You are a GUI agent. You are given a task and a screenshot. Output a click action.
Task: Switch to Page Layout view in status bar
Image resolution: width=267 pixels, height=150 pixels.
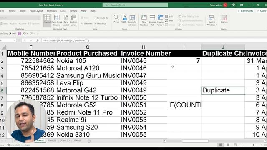click(x=228, y=145)
